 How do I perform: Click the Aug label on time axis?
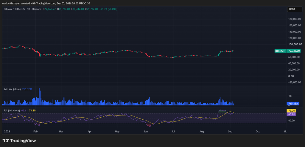[x=202, y=132]
